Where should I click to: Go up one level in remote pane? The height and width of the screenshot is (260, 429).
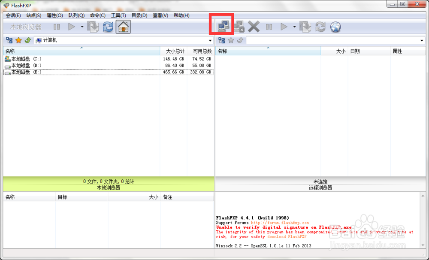[240, 40]
